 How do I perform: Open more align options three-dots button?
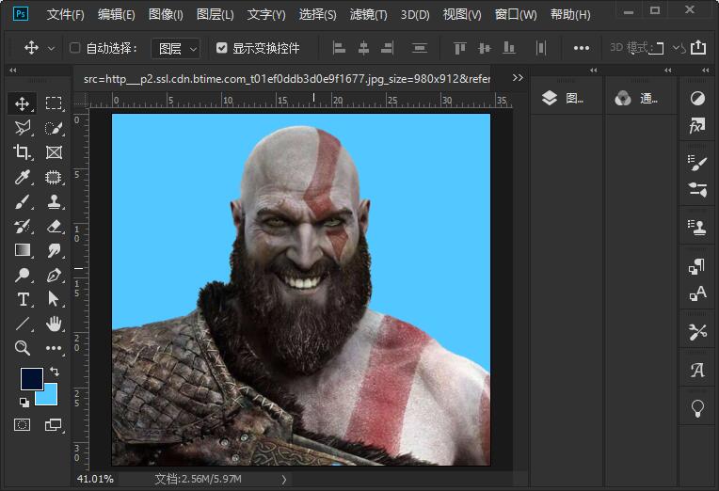tap(582, 48)
